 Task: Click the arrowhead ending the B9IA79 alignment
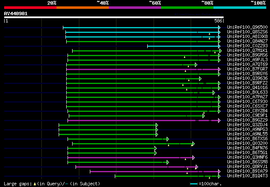tap(219, 172)
